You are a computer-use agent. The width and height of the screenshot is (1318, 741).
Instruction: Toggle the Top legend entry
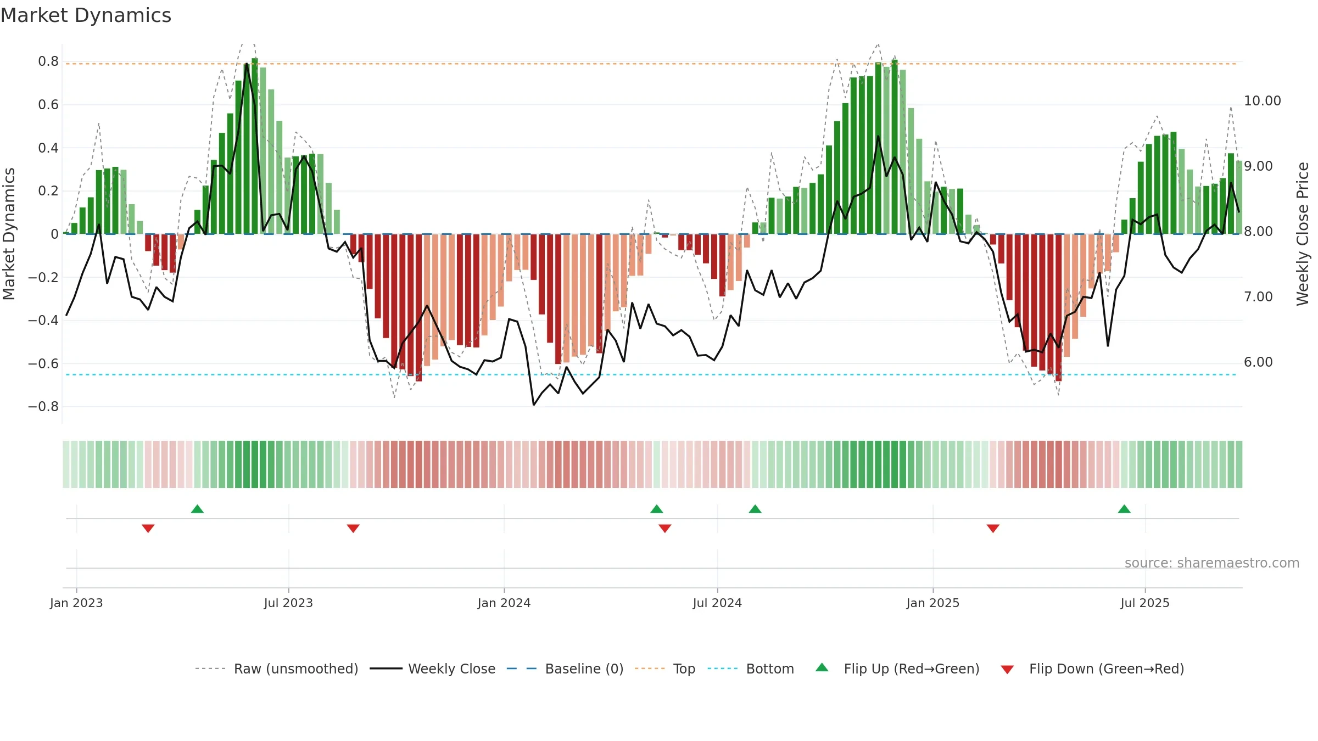684,669
